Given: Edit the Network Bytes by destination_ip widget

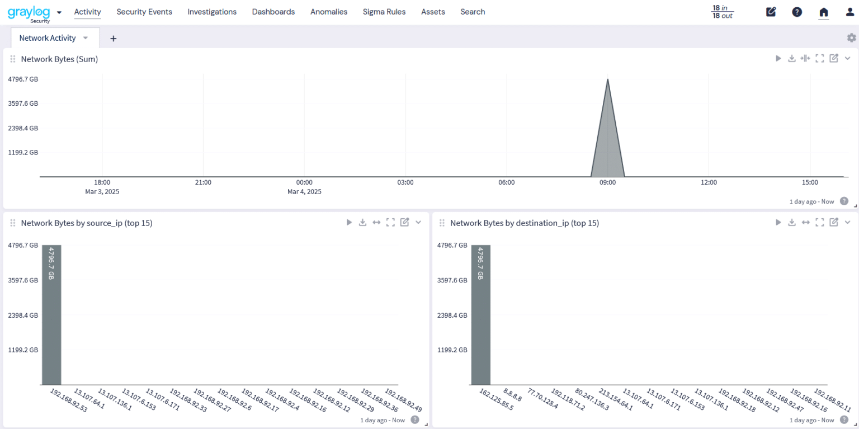Looking at the screenshot, I should coord(833,222).
